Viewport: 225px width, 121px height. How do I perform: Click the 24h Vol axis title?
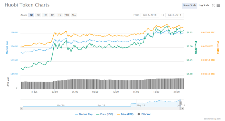click(x=8, y=82)
